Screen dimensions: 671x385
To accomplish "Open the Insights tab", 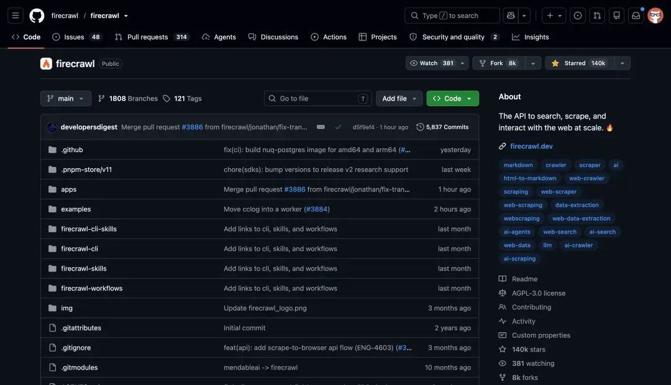I will tap(530, 37).
